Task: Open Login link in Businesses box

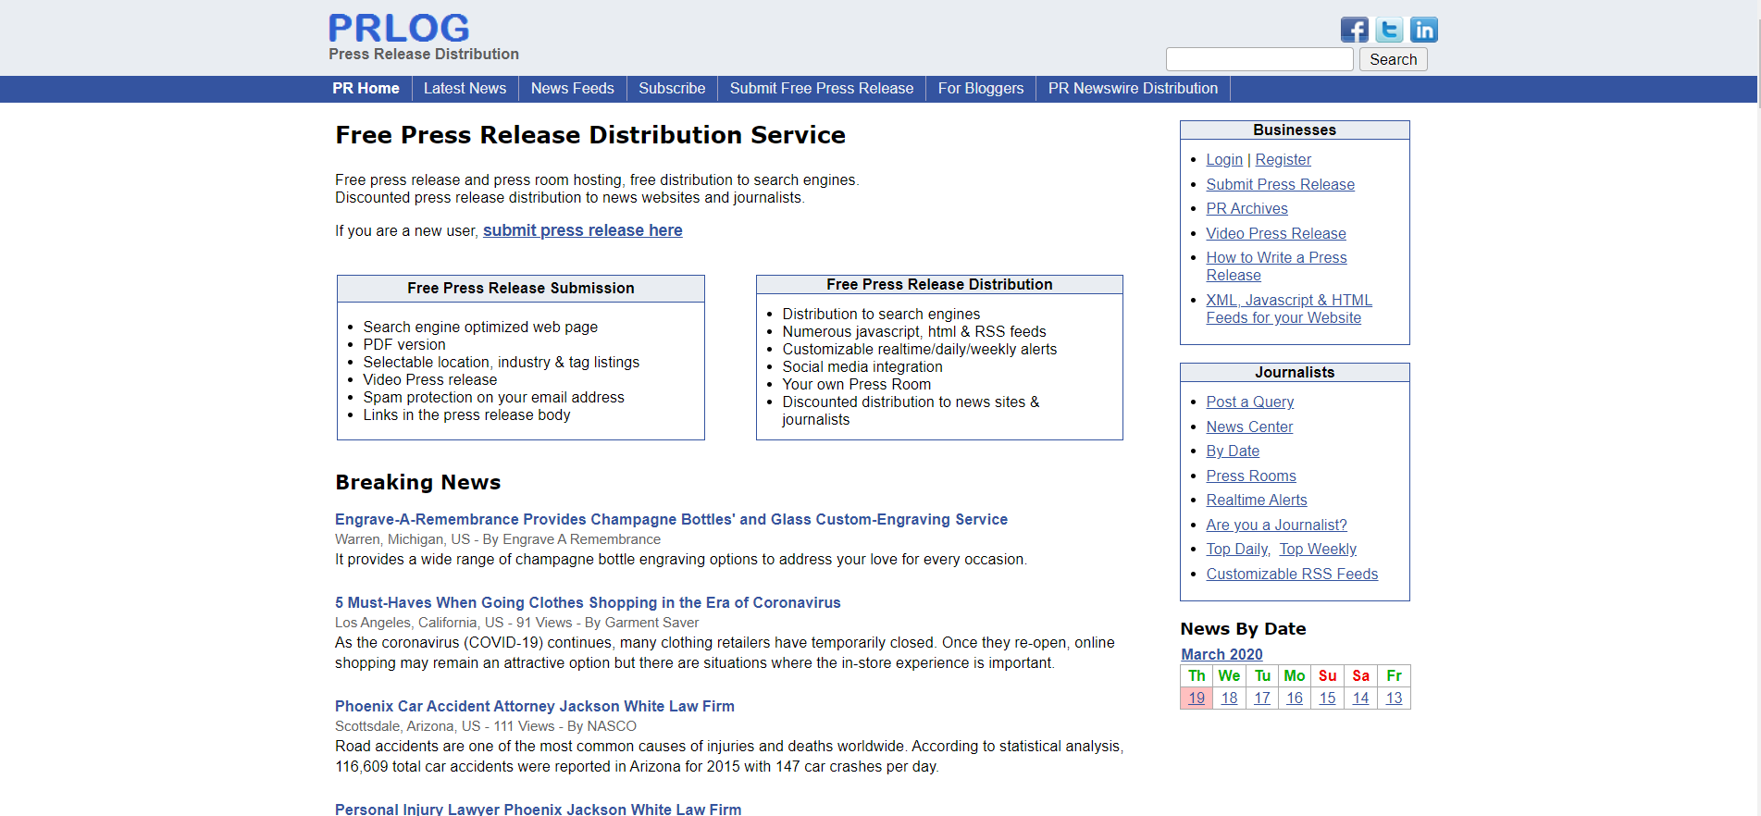Action: coord(1224,159)
